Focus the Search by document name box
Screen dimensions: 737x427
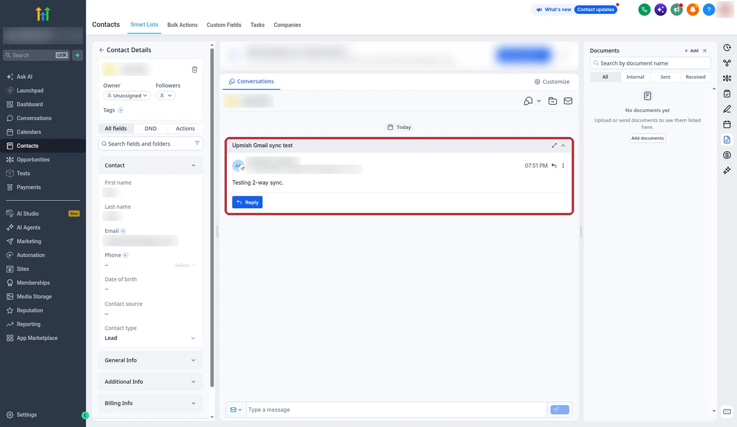[x=651, y=63]
